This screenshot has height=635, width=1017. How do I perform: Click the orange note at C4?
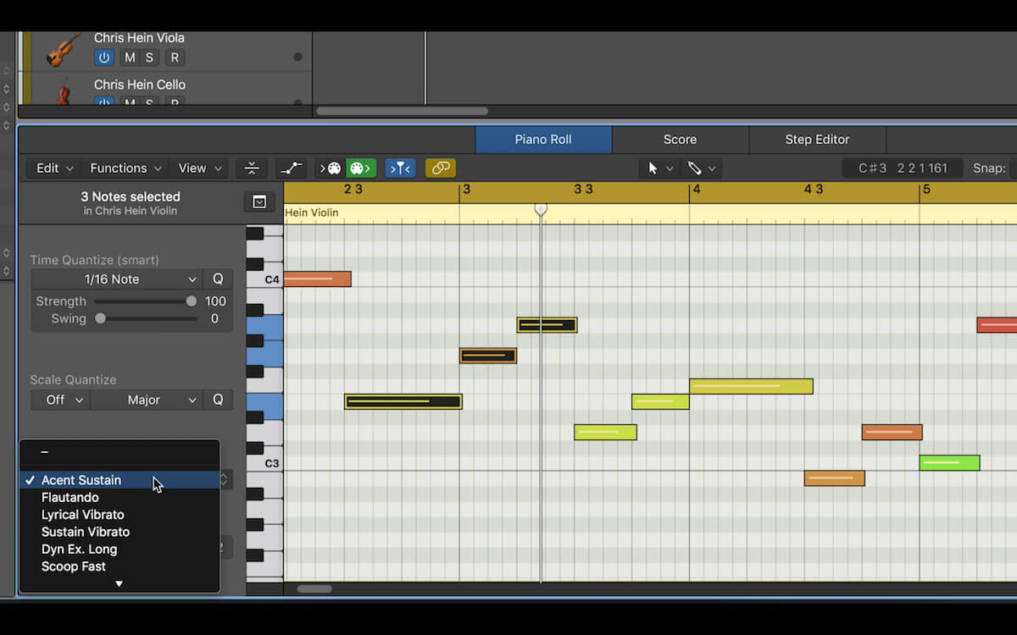point(317,279)
